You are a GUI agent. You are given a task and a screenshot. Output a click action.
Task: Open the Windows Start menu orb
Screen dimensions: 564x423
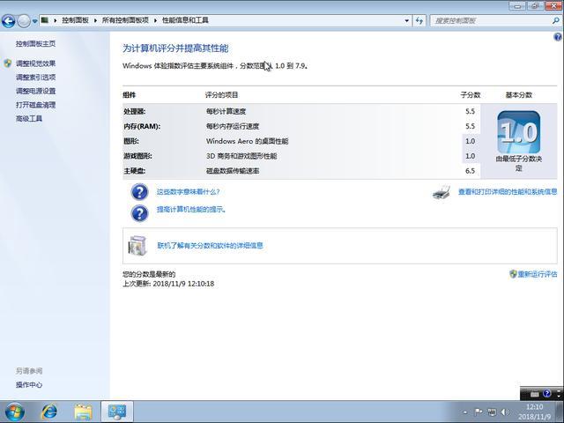15,412
